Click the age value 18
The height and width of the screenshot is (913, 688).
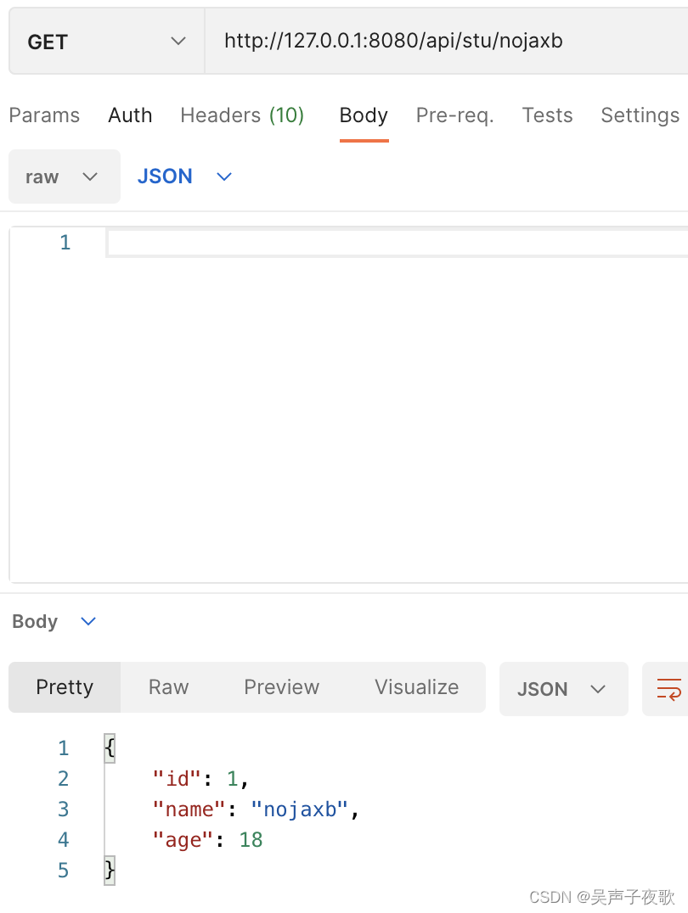251,840
